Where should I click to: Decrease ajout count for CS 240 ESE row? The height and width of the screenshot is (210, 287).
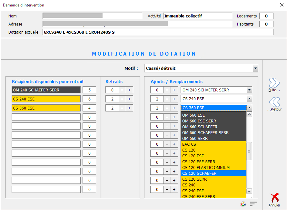pos(167,99)
